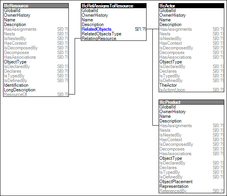
Task: Click the blue RelatedObjects attribute
Action: coord(96,29)
